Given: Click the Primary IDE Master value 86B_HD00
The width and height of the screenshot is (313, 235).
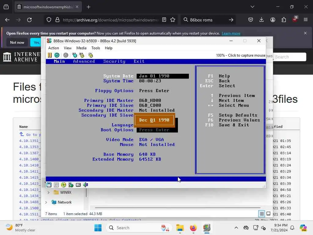Looking at the screenshot, I should click(150, 100).
